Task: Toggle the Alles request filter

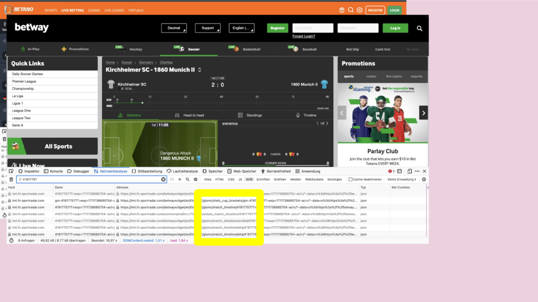Action: coord(208,179)
